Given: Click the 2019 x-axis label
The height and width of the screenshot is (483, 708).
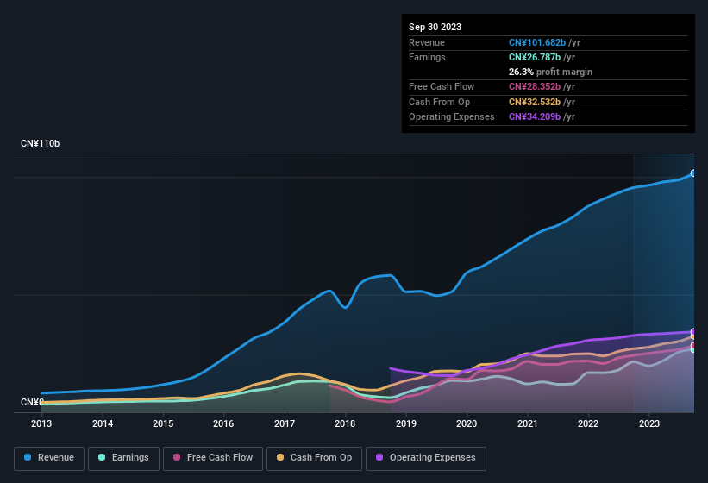Looking at the screenshot, I should point(406,423).
